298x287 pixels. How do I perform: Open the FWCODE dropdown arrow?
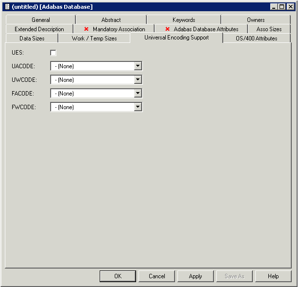138,107
